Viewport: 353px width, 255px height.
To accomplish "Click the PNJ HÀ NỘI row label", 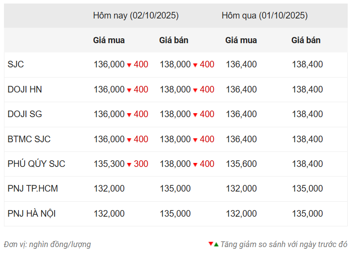I will pyautogui.click(x=31, y=214).
